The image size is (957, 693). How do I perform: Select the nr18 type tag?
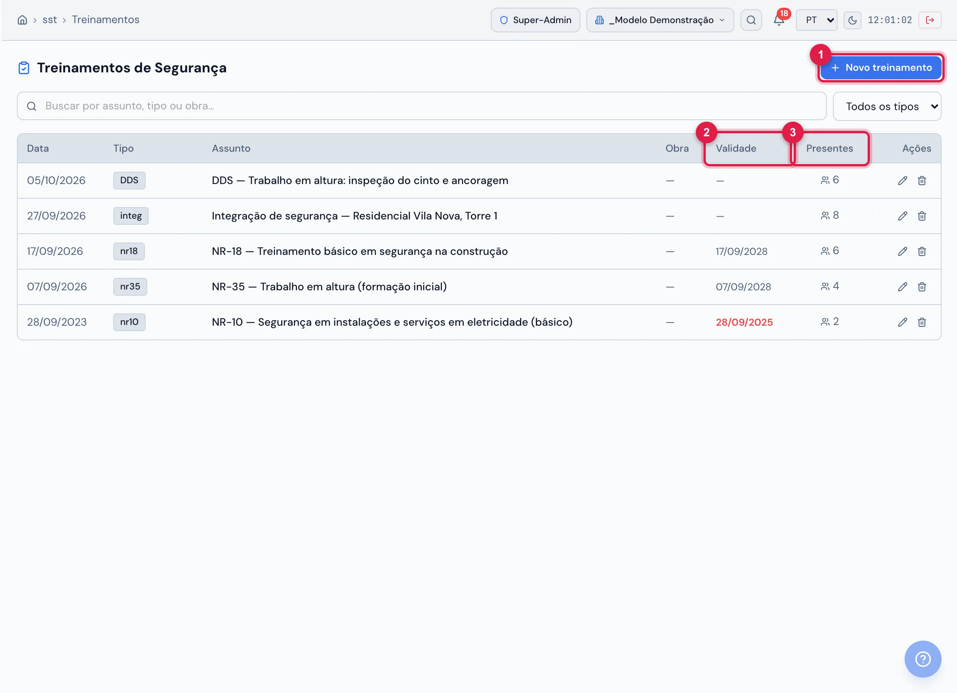(129, 251)
